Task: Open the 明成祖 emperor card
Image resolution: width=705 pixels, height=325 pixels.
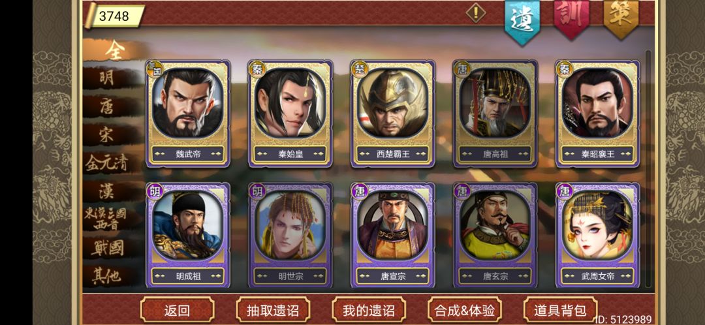Action: coord(188,235)
